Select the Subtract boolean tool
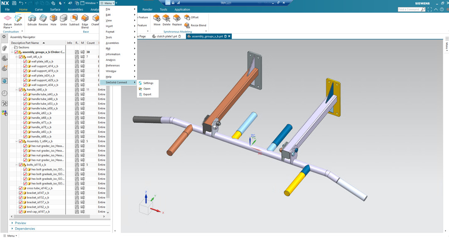Image resolution: width=449 pixels, height=238 pixels. (74, 20)
